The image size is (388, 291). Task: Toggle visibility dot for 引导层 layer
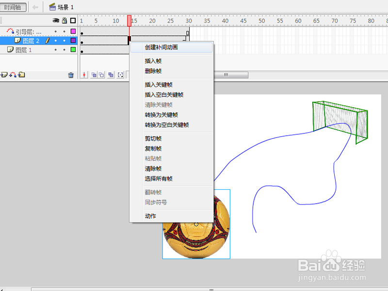coord(56,32)
